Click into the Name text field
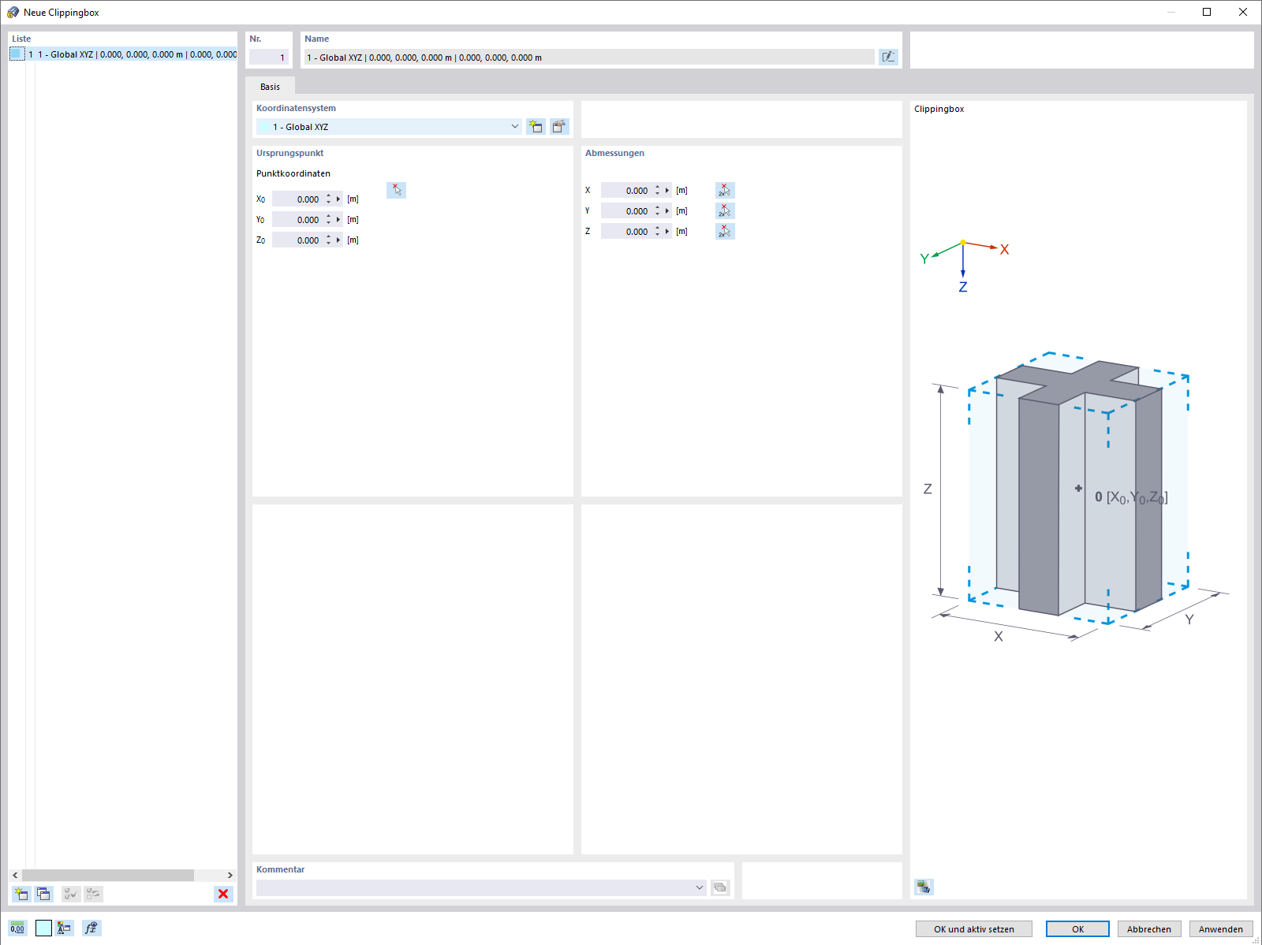The width and height of the screenshot is (1262, 945). click(x=589, y=58)
